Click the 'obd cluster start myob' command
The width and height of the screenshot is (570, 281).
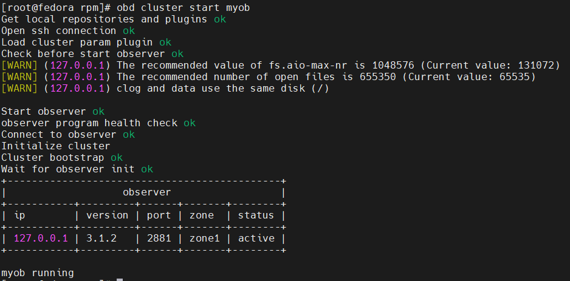pos(182,7)
